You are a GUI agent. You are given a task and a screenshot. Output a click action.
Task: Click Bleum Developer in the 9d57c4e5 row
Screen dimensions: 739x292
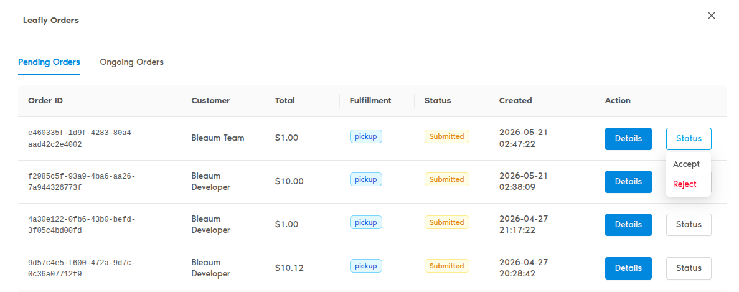click(210, 268)
